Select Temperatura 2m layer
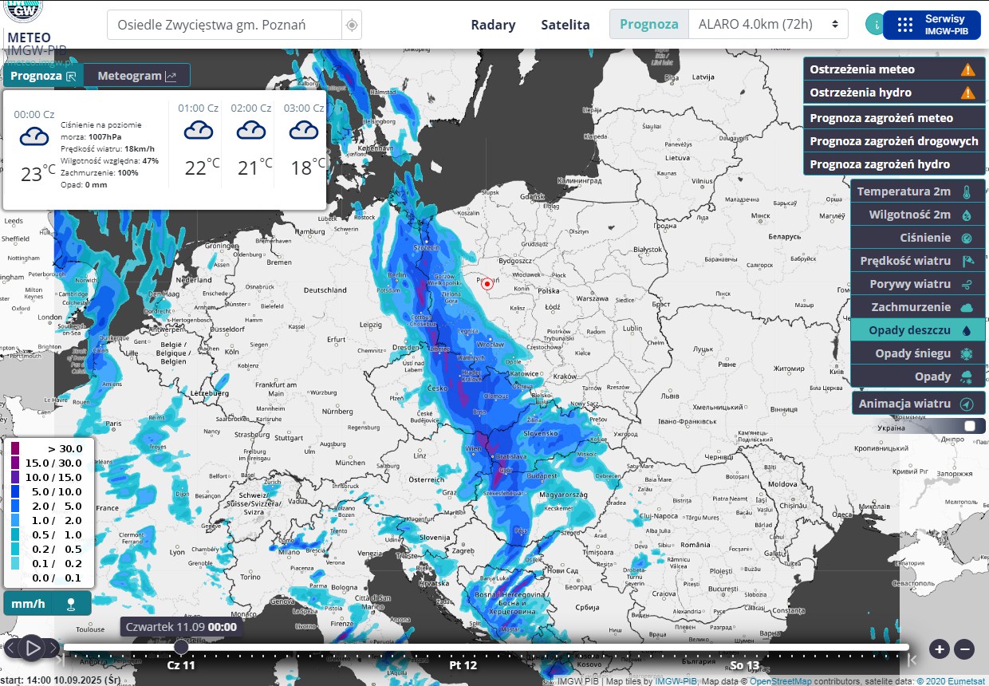The height and width of the screenshot is (686, 989). 918,191
